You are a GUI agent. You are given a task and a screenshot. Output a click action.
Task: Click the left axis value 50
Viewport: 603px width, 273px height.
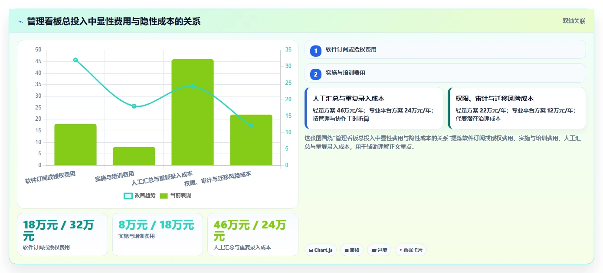(x=38, y=50)
